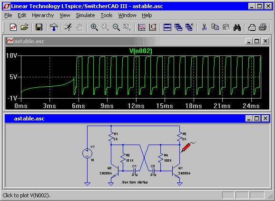Viewport: 275px width, 201px height.
Task: Click transistor Q2 2N3904
Action: 115,172
